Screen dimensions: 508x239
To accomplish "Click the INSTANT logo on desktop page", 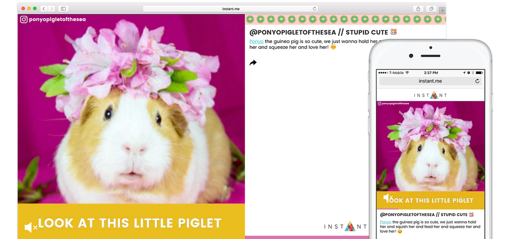I will [x=345, y=227].
